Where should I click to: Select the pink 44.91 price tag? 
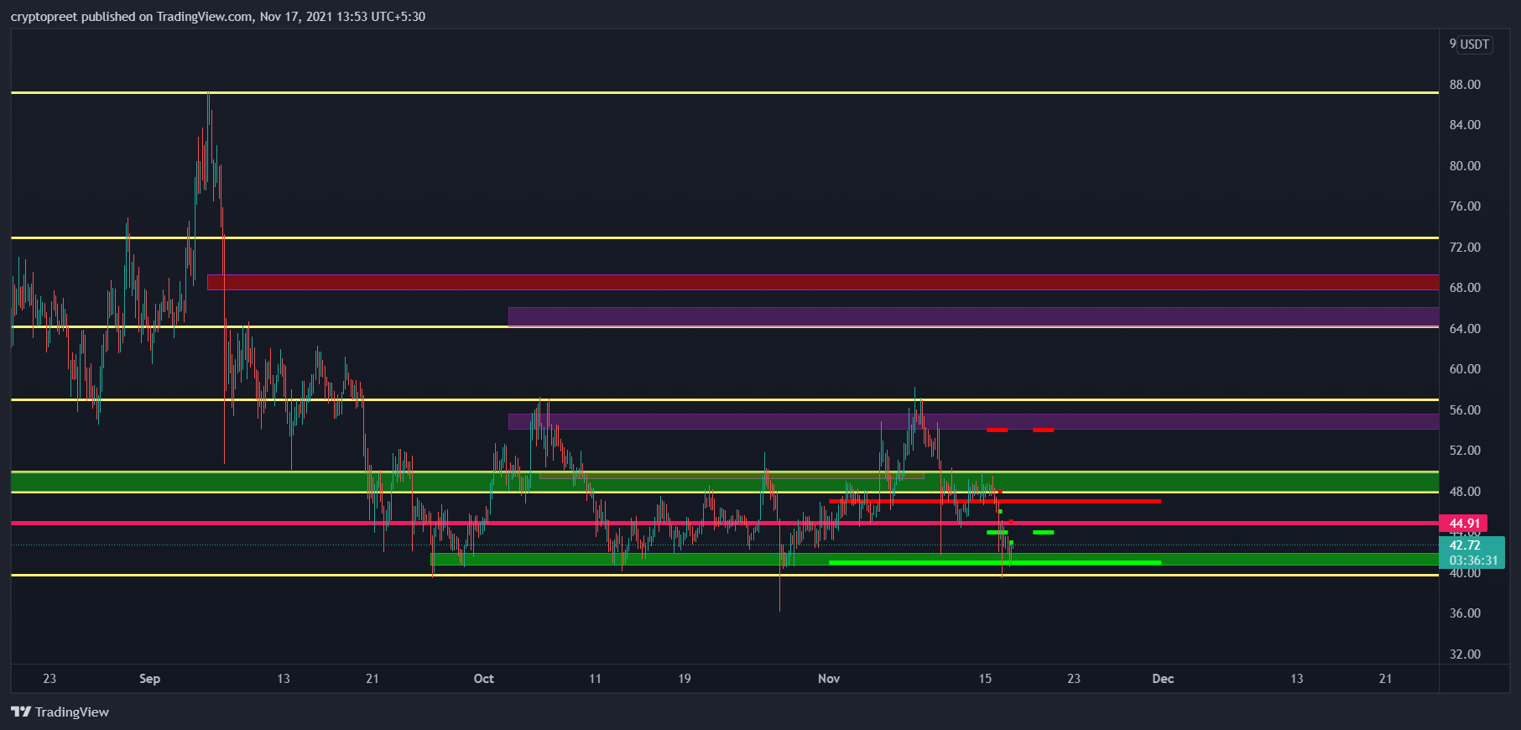1463,524
